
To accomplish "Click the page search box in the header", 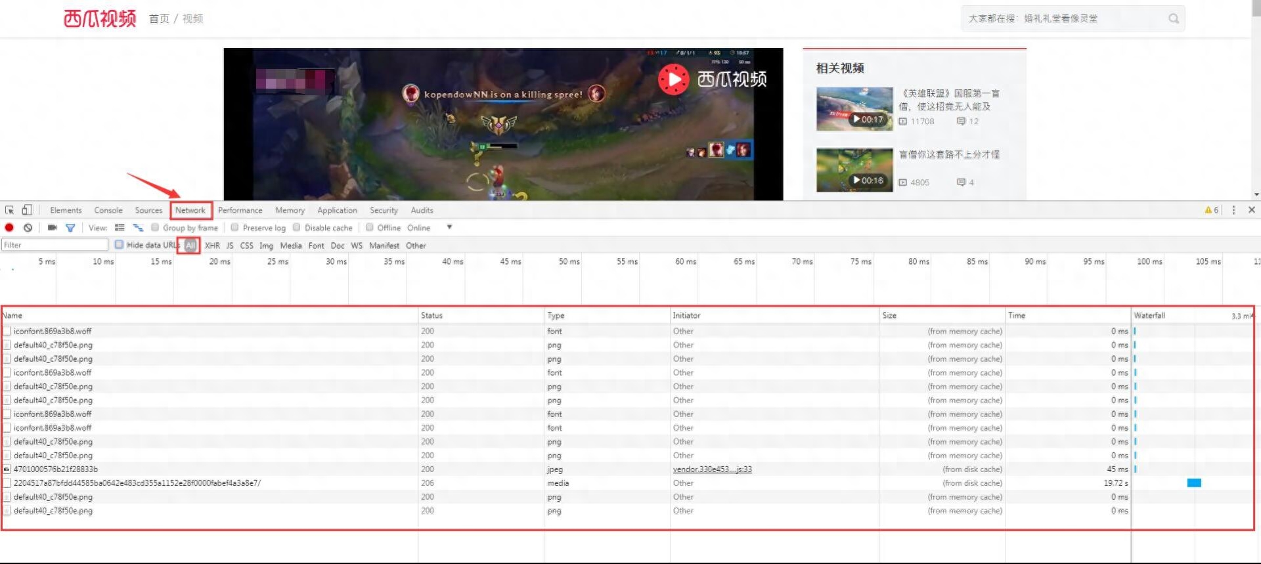I will pos(1073,18).
